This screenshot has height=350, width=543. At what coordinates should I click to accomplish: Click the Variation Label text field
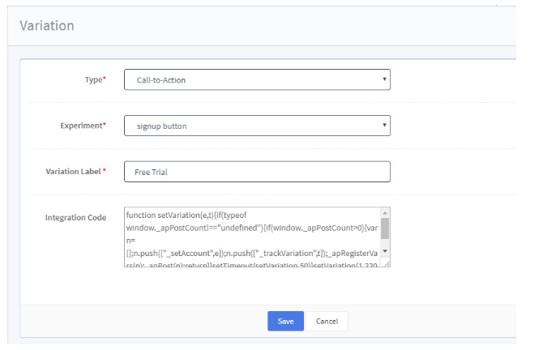click(257, 172)
